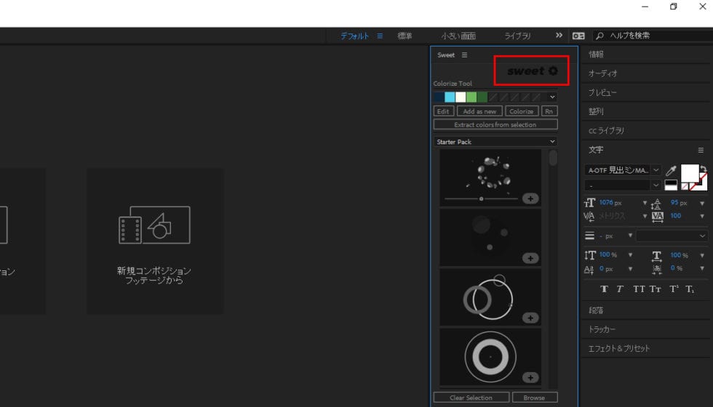Open the stroke option dropdown
This screenshot has width=713, height=407.
coord(672,235)
